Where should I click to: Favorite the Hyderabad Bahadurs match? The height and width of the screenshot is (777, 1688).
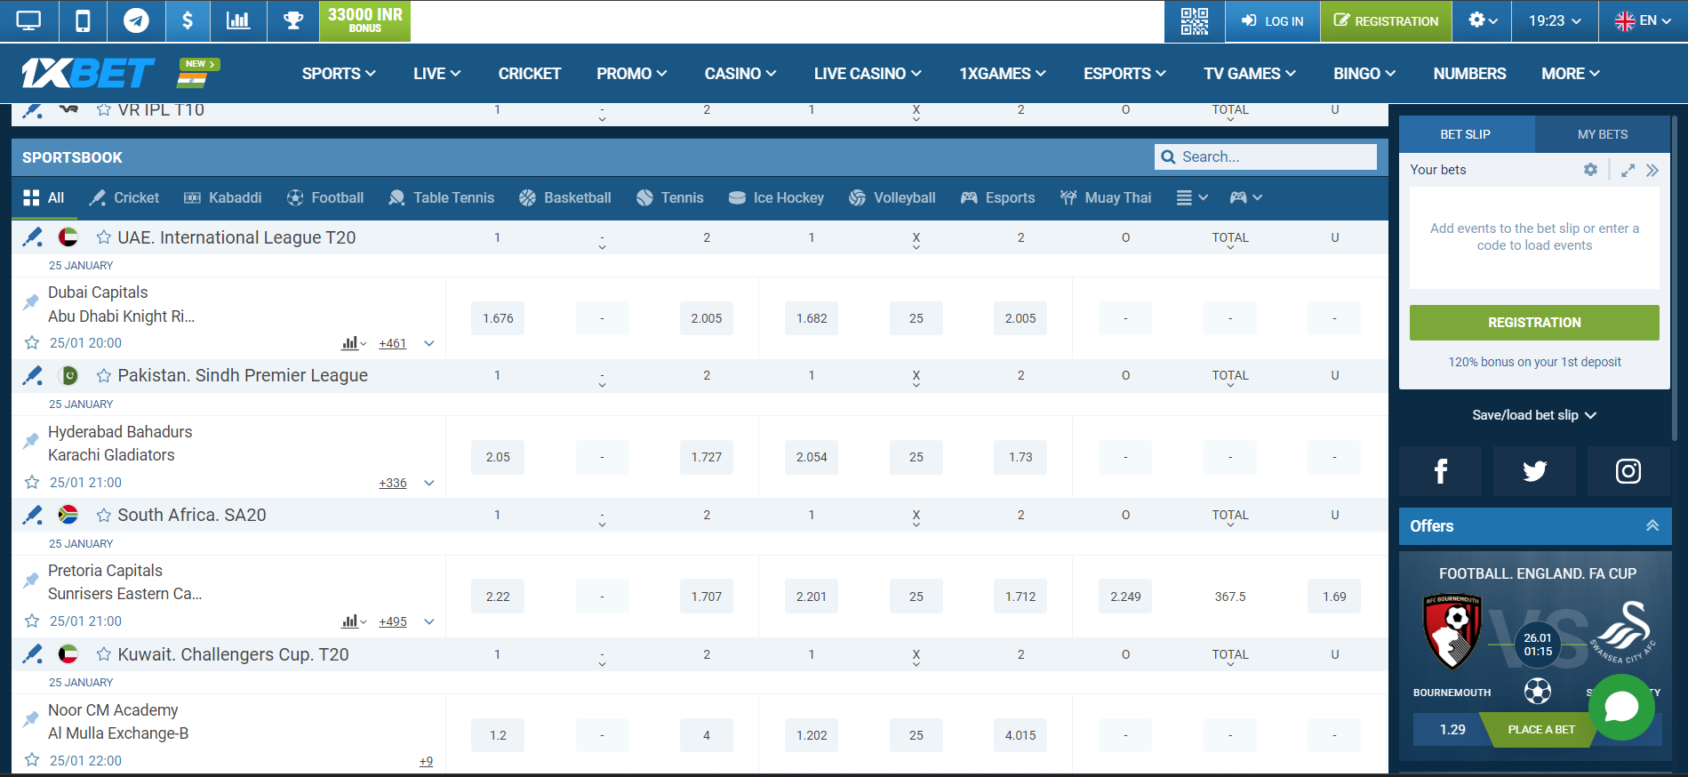click(32, 482)
